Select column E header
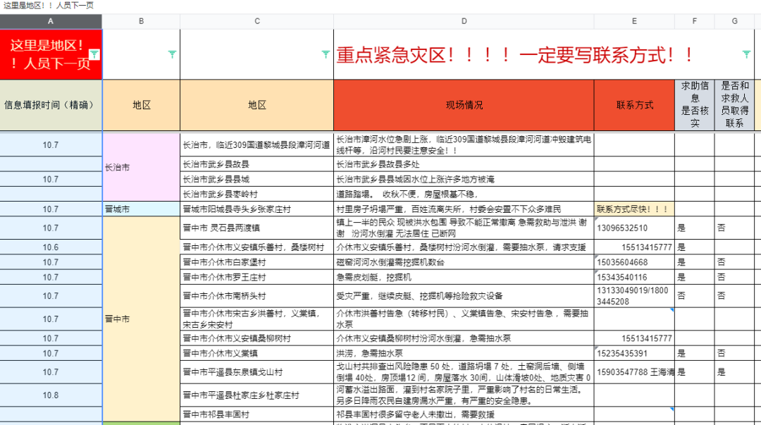 point(634,21)
